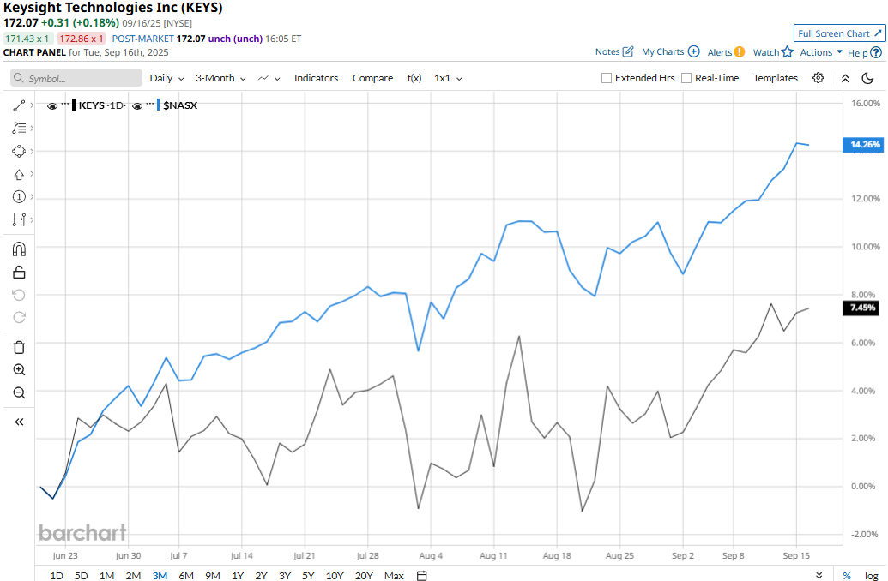Viewport: 888px width, 581px height.
Task: Open the calendar date range picker
Action: [x=421, y=575]
